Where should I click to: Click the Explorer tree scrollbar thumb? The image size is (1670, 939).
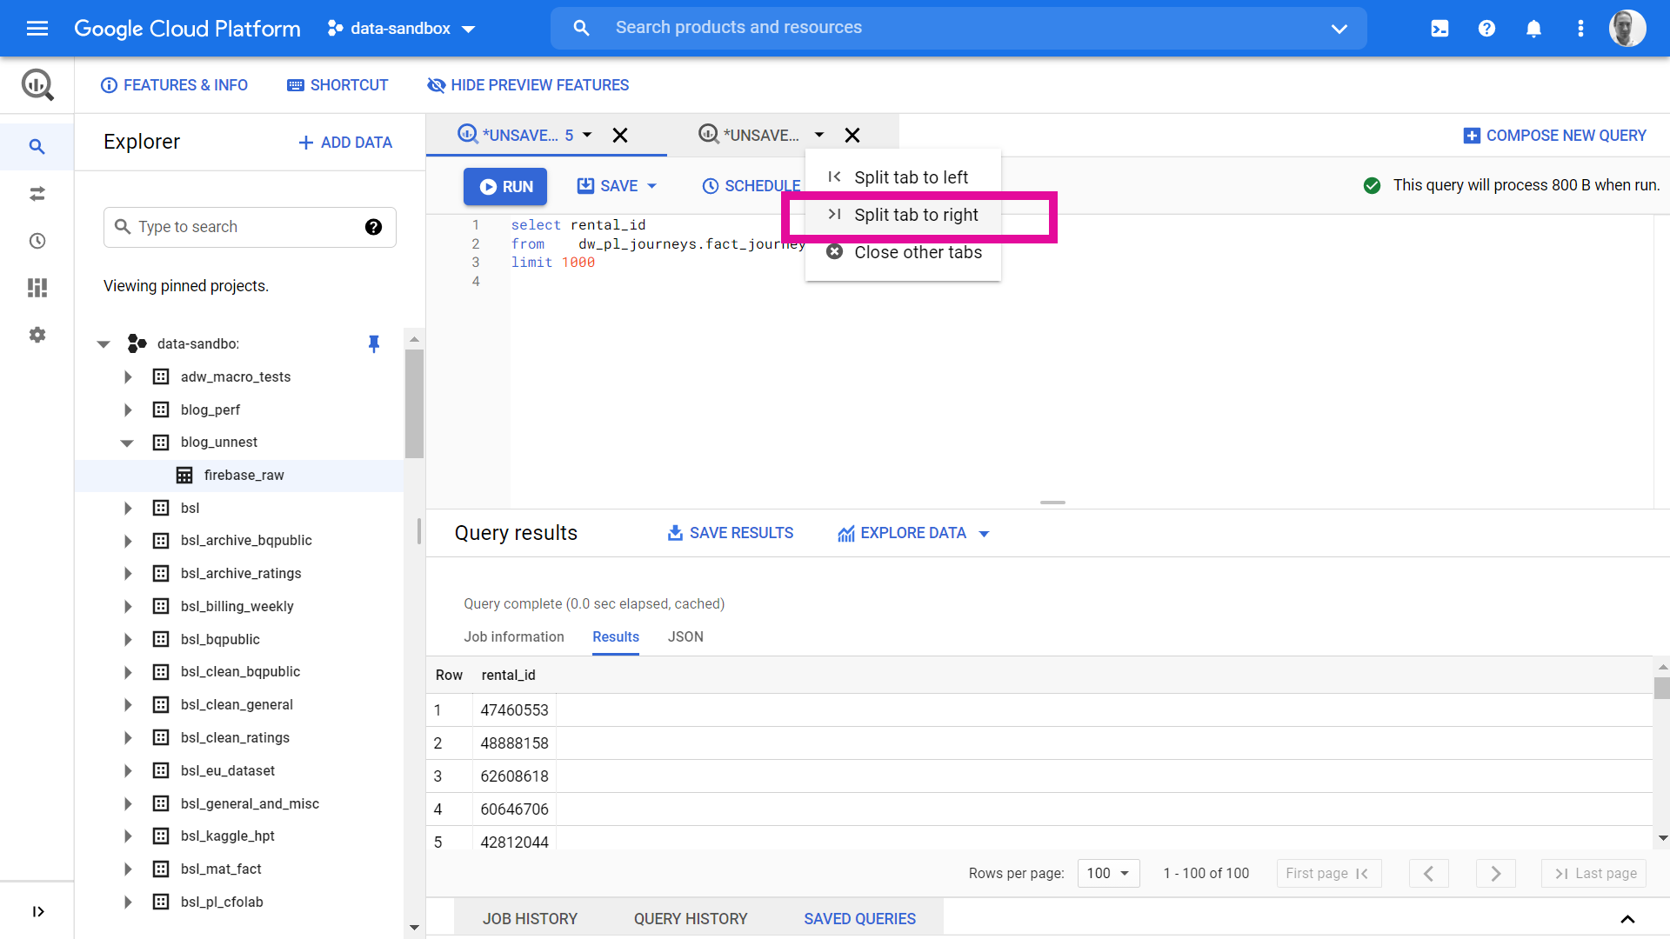(414, 404)
